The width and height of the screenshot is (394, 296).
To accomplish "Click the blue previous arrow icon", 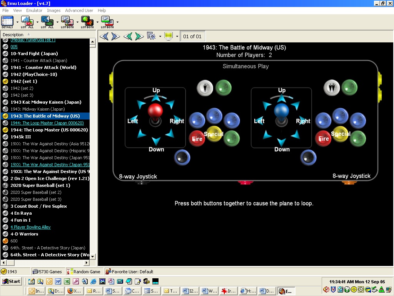I will [x=104, y=36].
